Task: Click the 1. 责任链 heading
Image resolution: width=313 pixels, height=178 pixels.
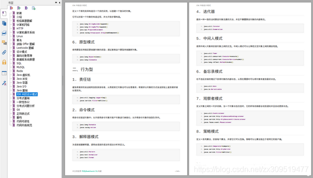Action: pyautogui.click(x=81, y=79)
